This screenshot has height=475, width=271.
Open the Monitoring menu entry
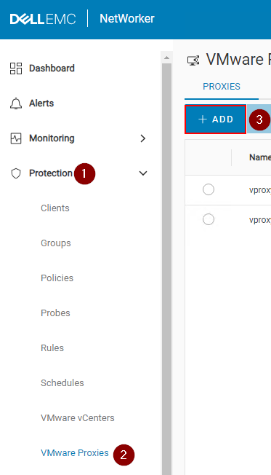click(52, 138)
